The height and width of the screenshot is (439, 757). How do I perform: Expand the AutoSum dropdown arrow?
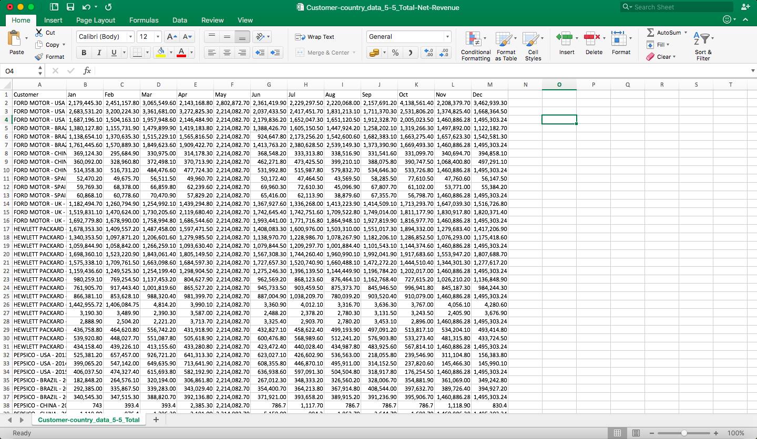(686, 33)
